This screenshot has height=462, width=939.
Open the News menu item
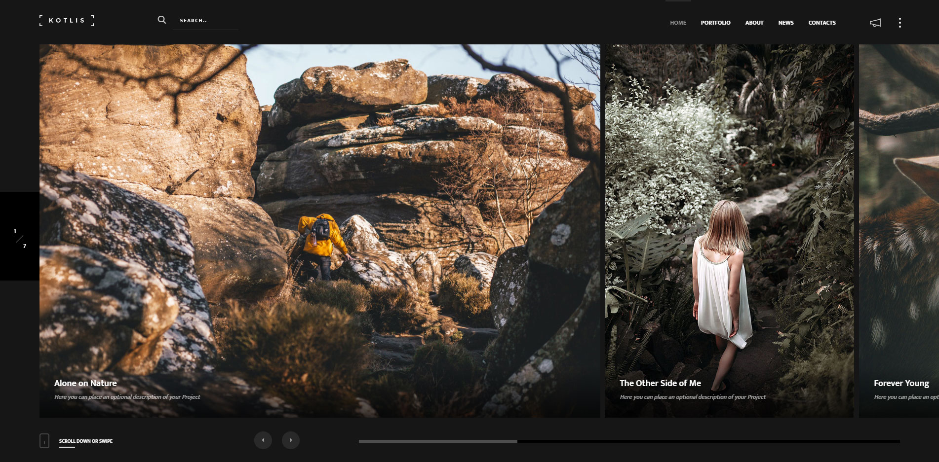(785, 23)
